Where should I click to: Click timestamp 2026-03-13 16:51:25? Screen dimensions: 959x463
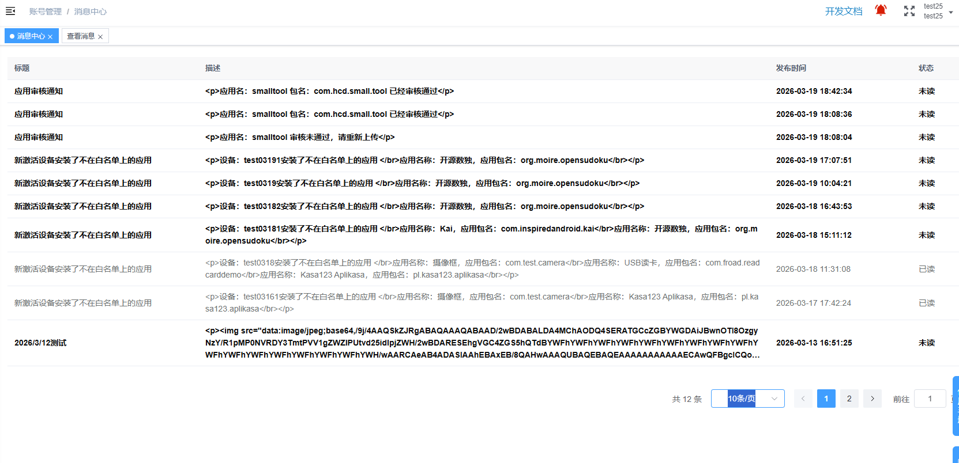[814, 343]
